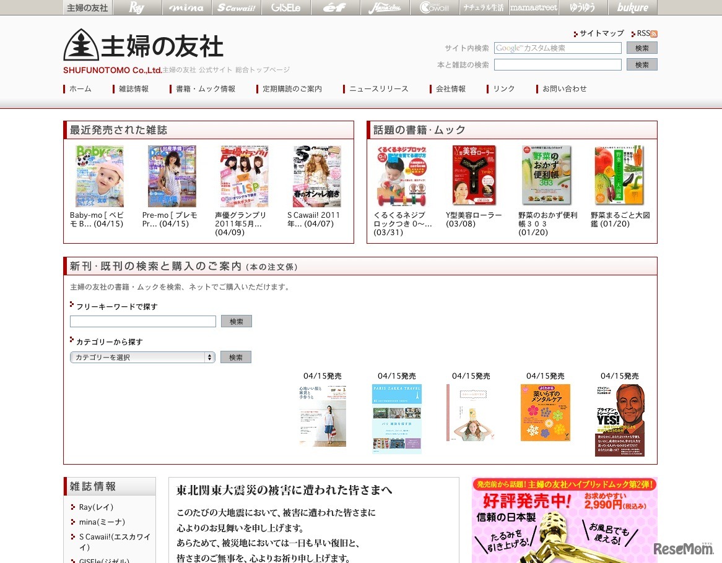
Task: Click the 好評発売中 hybrid mook banner
Action: tap(565, 520)
